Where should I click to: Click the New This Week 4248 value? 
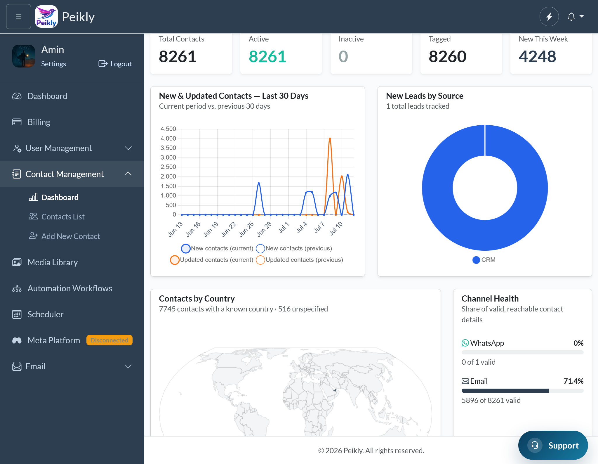[537, 56]
